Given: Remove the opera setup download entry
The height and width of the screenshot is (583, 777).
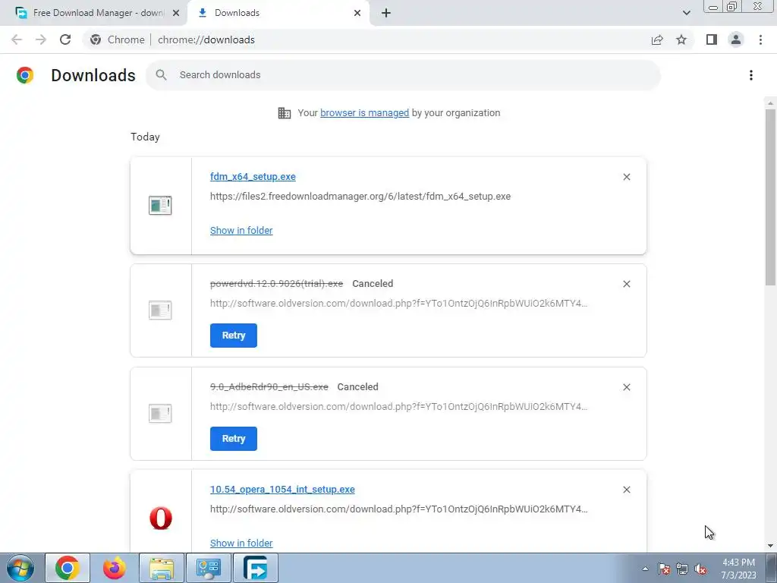Looking at the screenshot, I should point(627,490).
